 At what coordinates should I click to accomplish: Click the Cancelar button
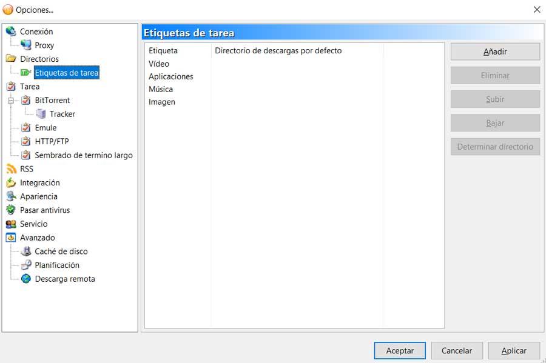point(457,350)
